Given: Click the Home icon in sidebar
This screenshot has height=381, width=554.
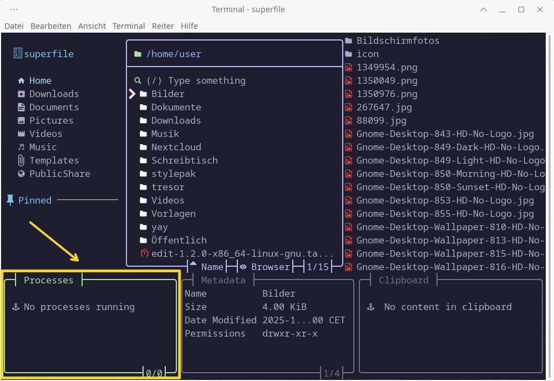Looking at the screenshot, I should pyautogui.click(x=21, y=80).
